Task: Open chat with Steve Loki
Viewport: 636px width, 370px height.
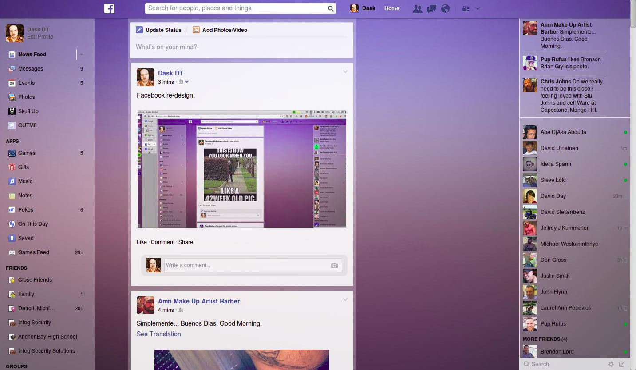Action: [x=575, y=180]
